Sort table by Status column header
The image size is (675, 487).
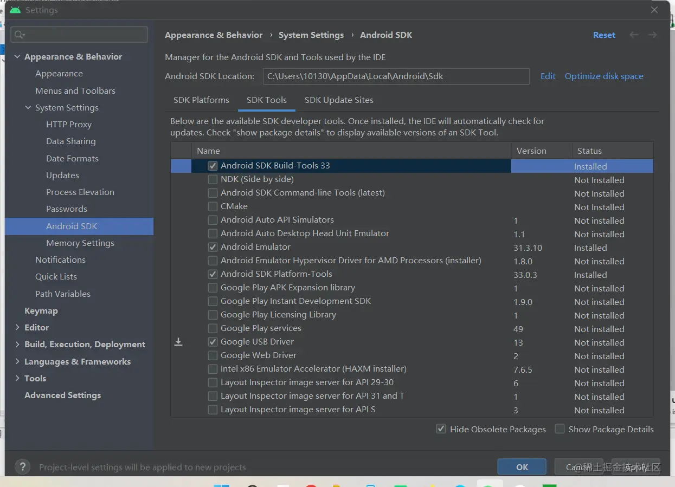613,151
